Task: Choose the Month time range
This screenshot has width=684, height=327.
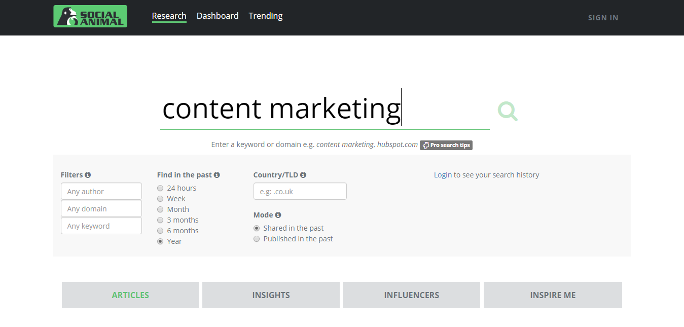Action: point(160,209)
